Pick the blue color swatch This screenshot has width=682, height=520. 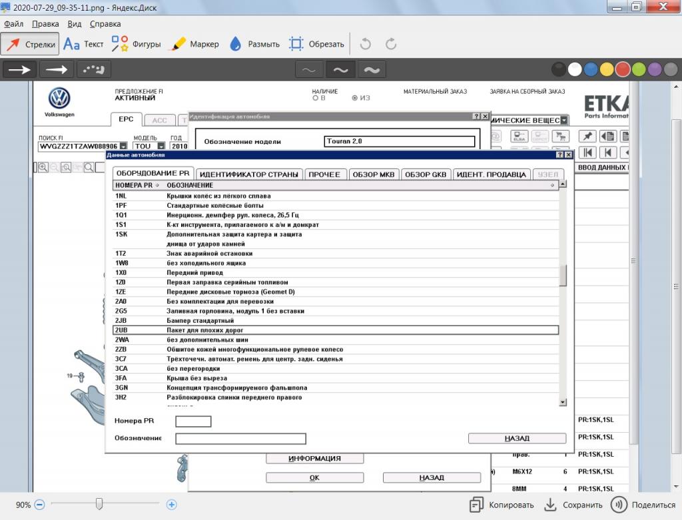[591, 69]
